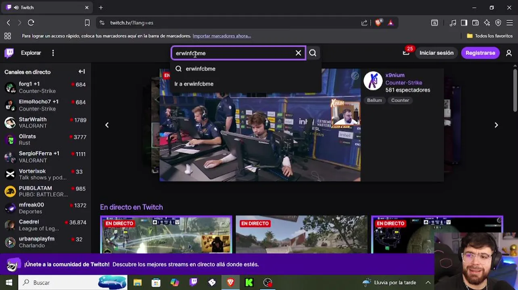Open PUBGLATAM channel in sidebar

(45, 191)
